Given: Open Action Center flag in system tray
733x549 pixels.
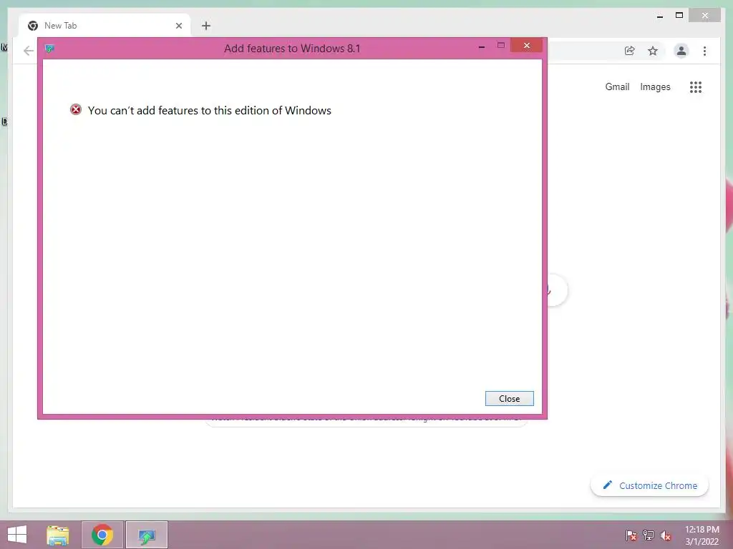Looking at the screenshot, I should pos(631,535).
